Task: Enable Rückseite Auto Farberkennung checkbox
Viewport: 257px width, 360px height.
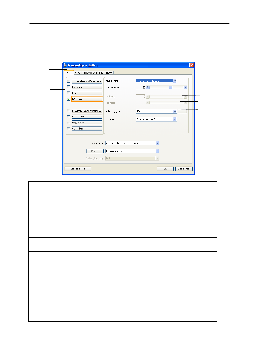Action: [69, 110]
